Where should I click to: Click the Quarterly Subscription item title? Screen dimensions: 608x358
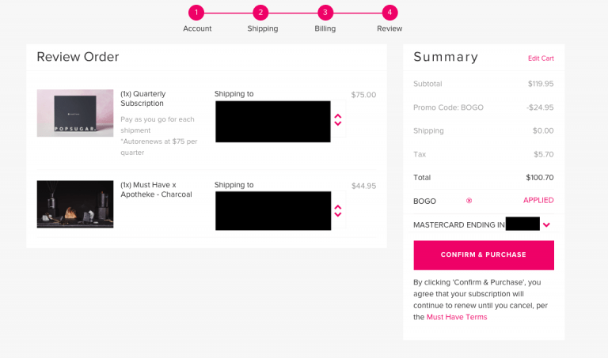click(x=143, y=98)
